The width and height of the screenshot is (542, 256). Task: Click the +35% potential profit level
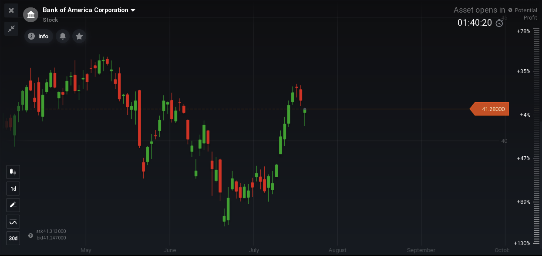click(x=523, y=71)
